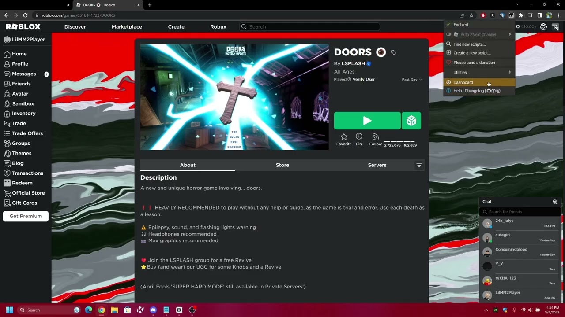Open chat with Consumingblood
Screen dimensions: 565x317
click(x=520, y=252)
